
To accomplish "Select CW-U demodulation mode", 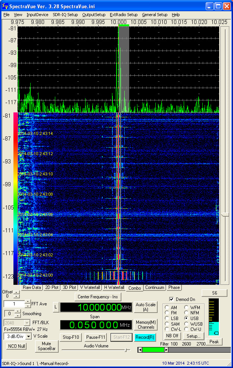I will click(x=186, y=329).
